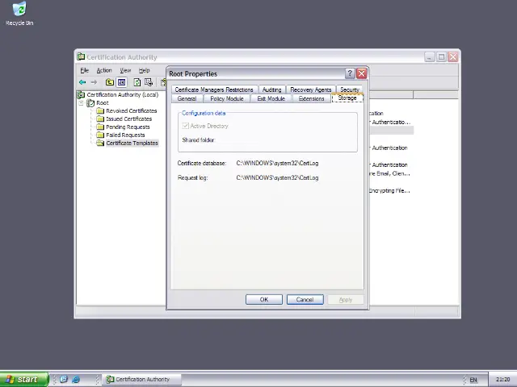Open the View menu
Image resolution: width=517 pixels, height=387 pixels.
pos(125,70)
